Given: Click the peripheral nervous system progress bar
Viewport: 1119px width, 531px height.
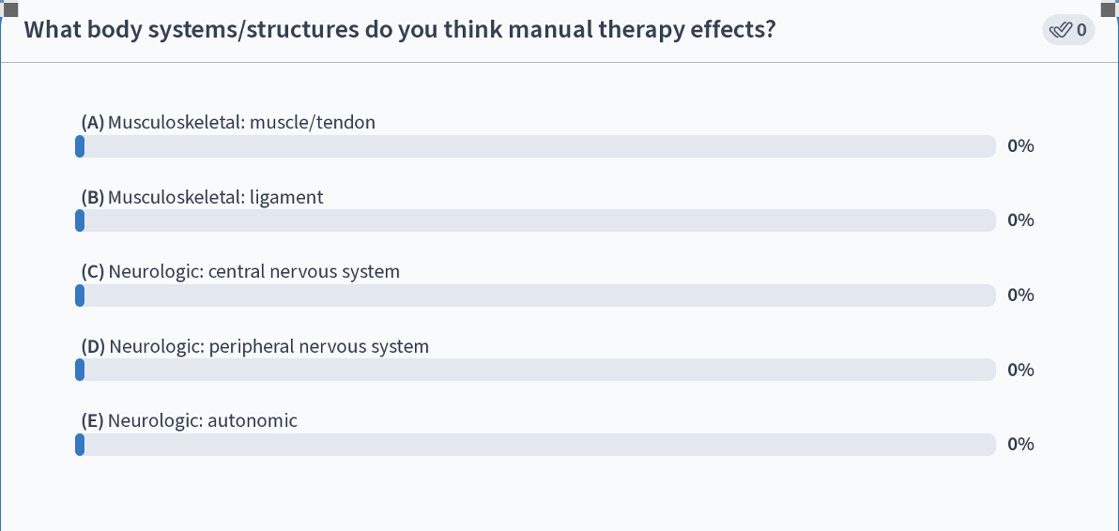Looking at the screenshot, I should 535,370.
